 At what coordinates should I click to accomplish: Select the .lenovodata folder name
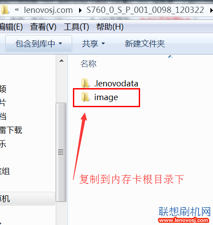click(116, 84)
